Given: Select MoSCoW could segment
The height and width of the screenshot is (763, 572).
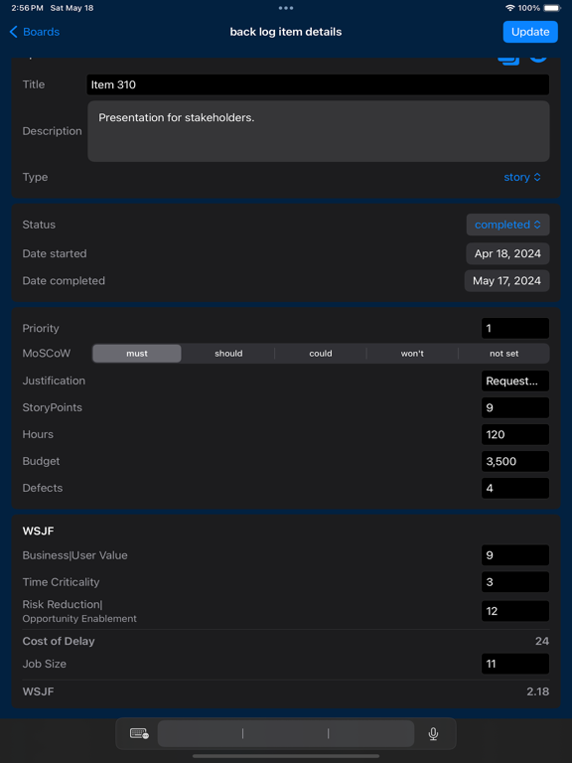Looking at the screenshot, I should tap(321, 354).
